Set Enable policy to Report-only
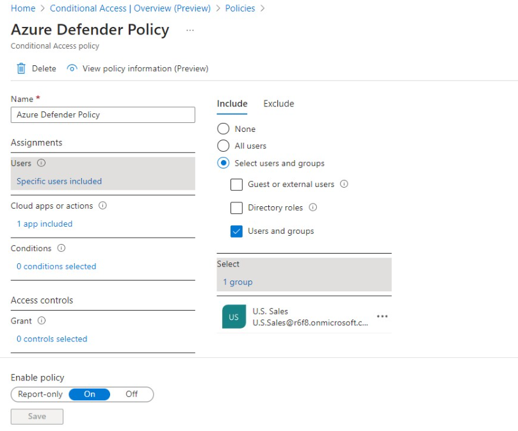Viewport: 518px width, 431px height. [x=40, y=394]
